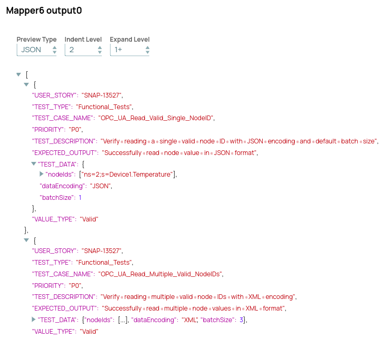
Task: Expand the second TEST_DATA node
Action: [x=34, y=320]
